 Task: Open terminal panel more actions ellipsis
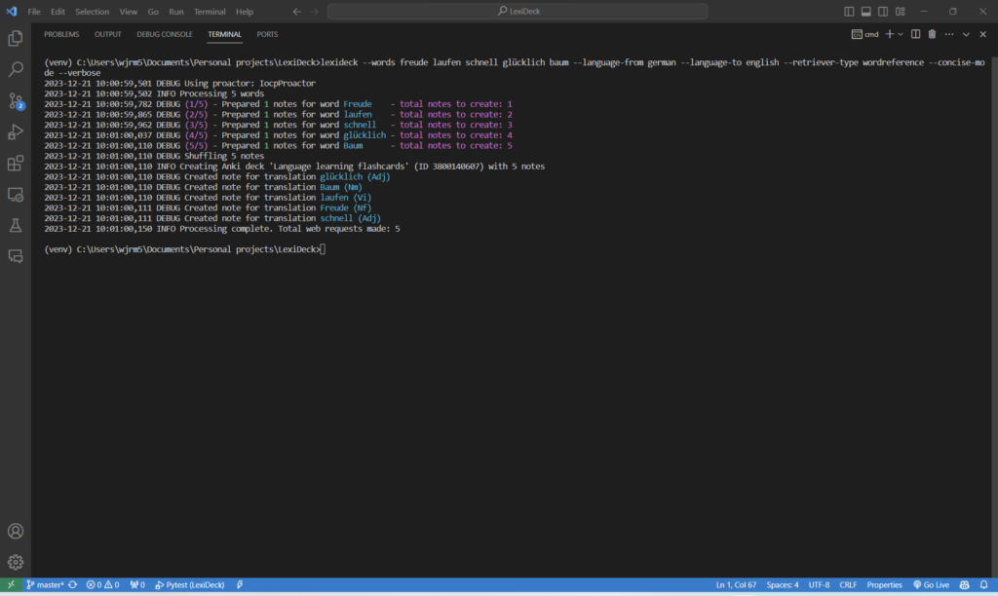pos(948,34)
